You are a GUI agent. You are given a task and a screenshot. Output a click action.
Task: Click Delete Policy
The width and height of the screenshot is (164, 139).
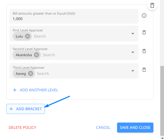coord(23,127)
